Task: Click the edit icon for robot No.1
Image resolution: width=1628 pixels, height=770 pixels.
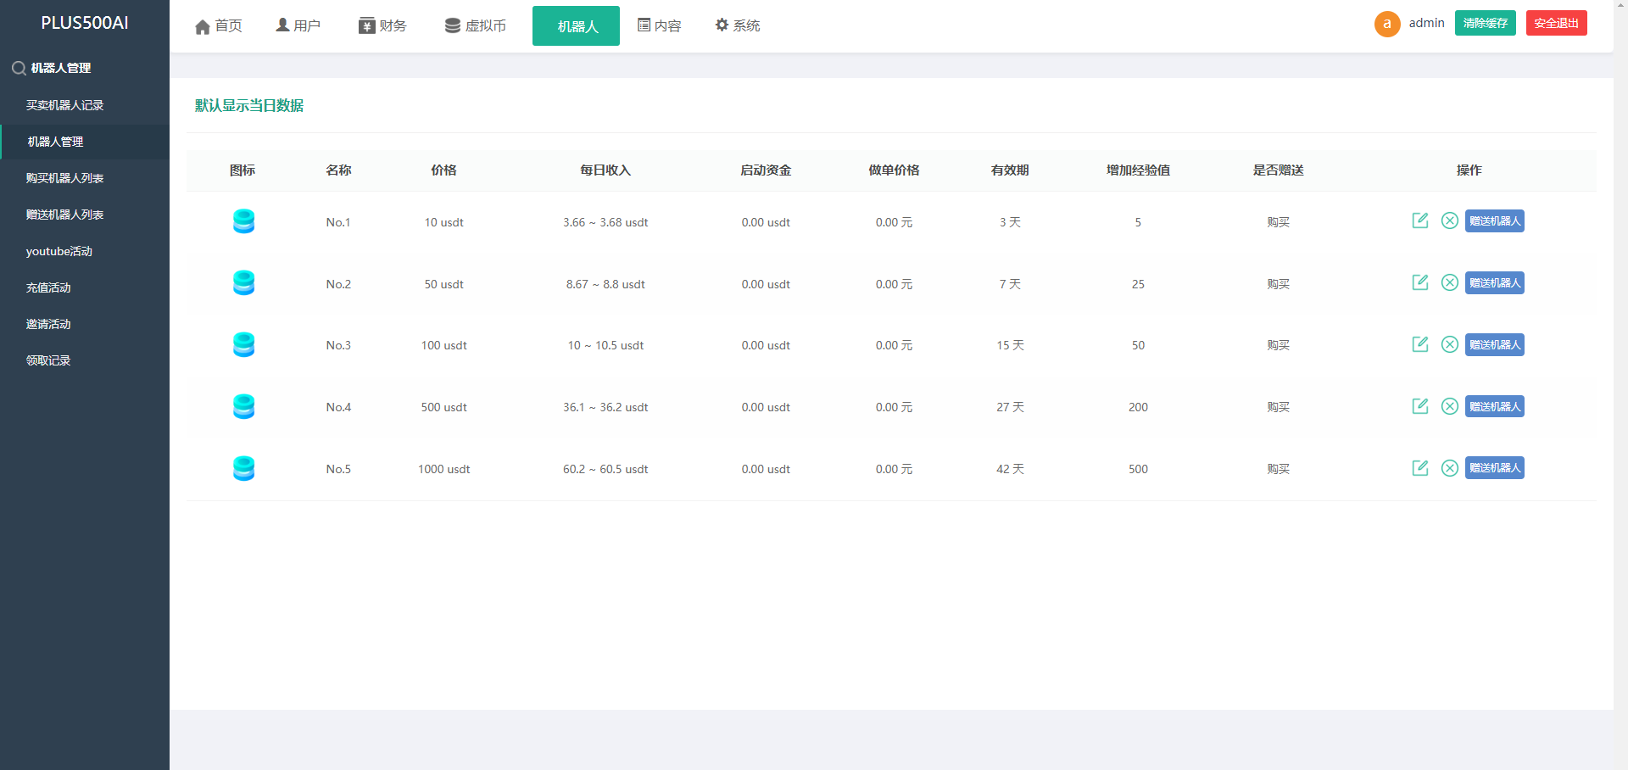Action: (1420, 220)
